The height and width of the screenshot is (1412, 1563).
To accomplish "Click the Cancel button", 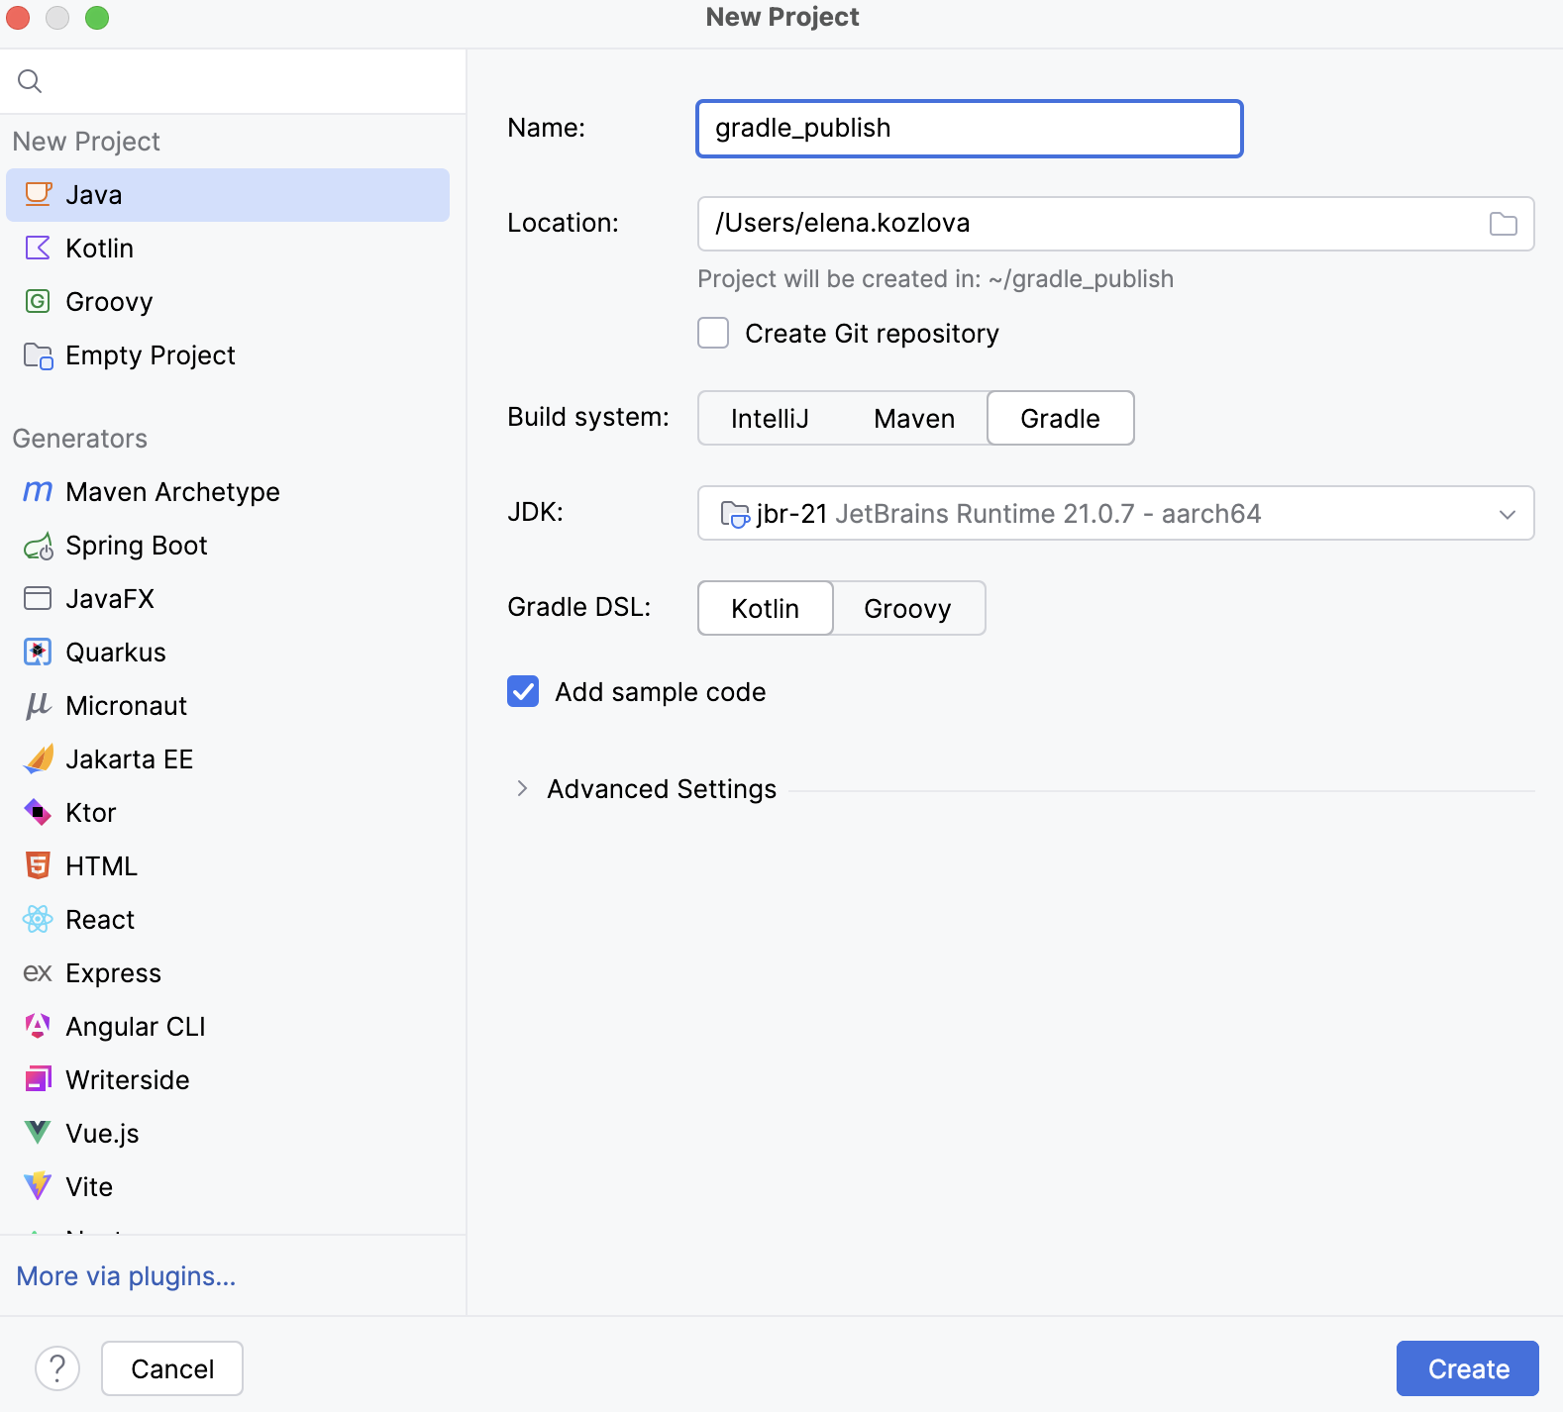I will pyautogui.click(x=172, y=1368).
